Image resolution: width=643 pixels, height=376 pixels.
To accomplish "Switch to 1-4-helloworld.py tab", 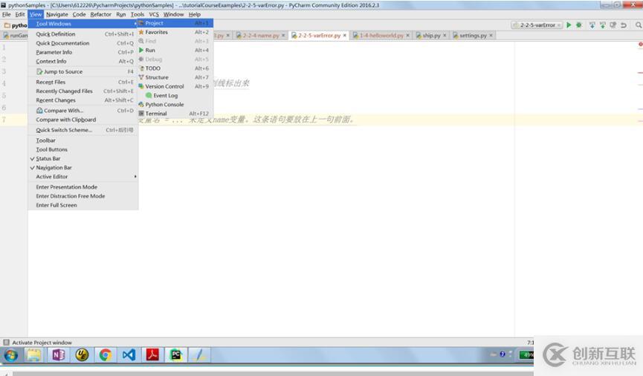I will [381, 35].
